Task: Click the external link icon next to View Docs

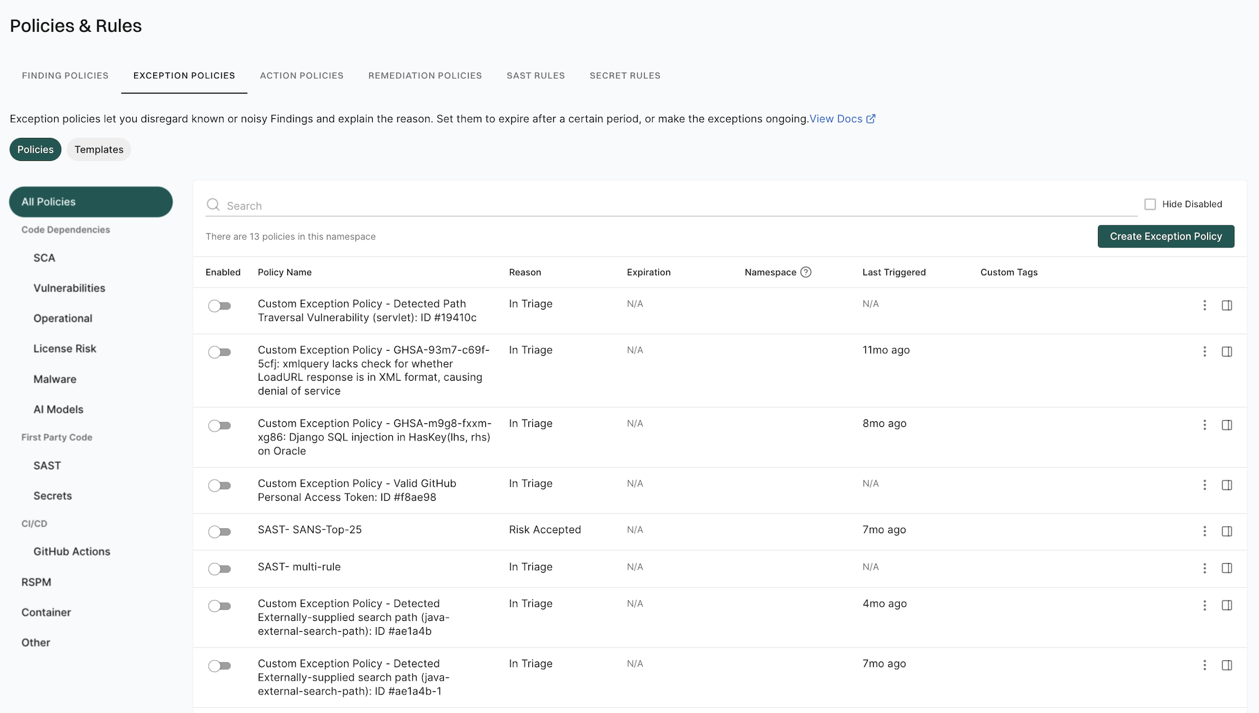Action: tap(871, 118)
